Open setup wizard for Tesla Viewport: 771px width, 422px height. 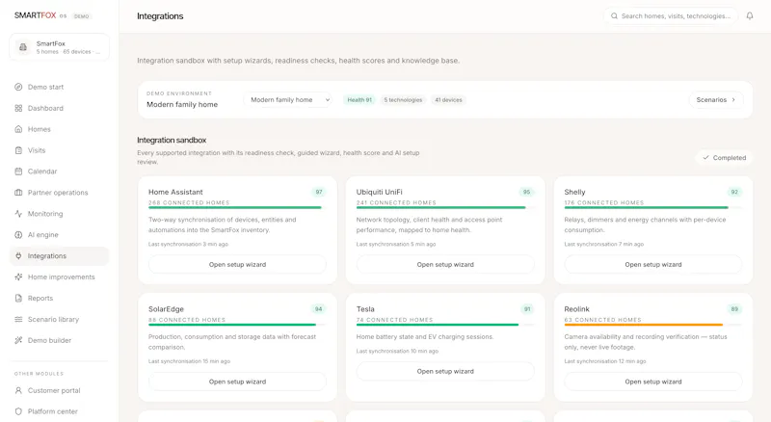click(445, 371)
